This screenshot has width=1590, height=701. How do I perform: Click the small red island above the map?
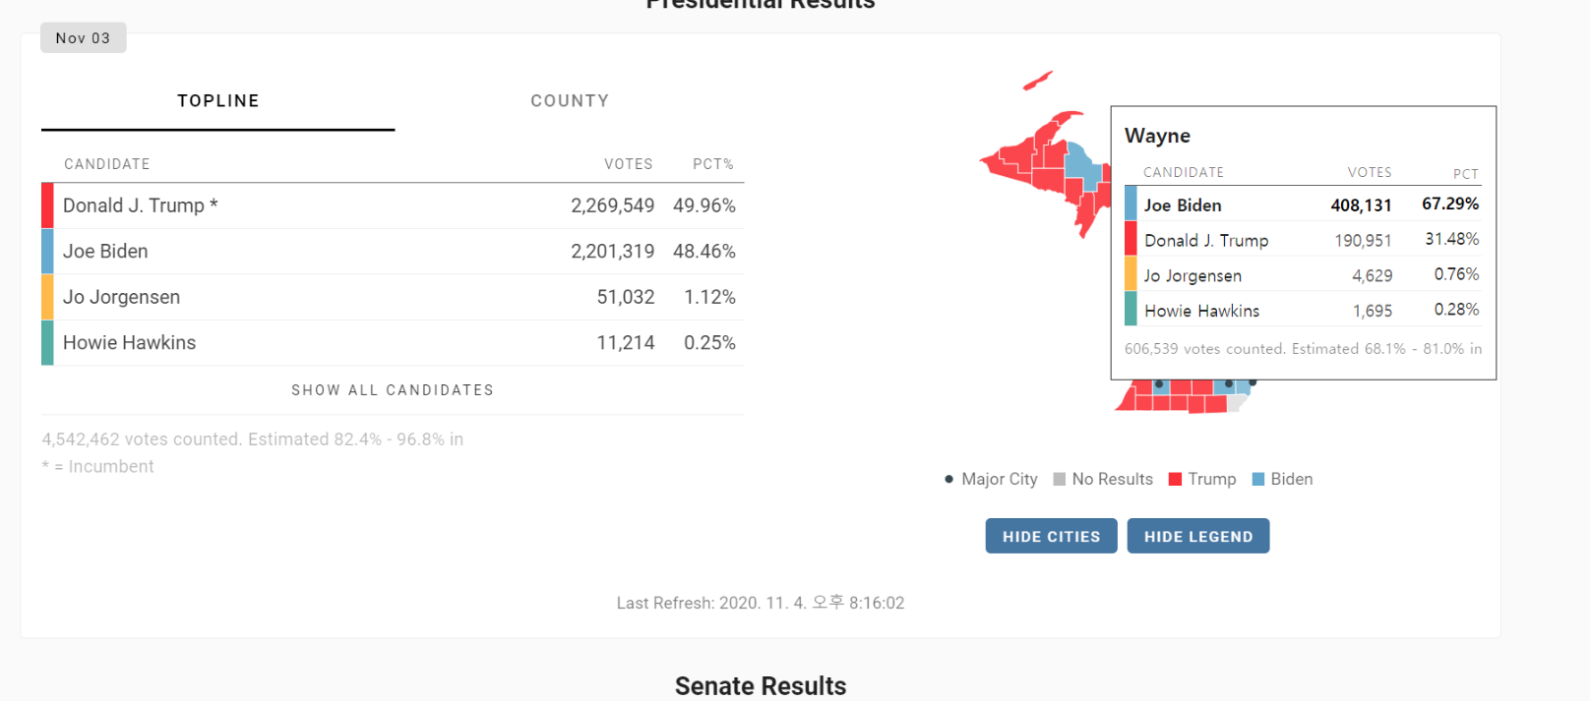coord(1037,81)
